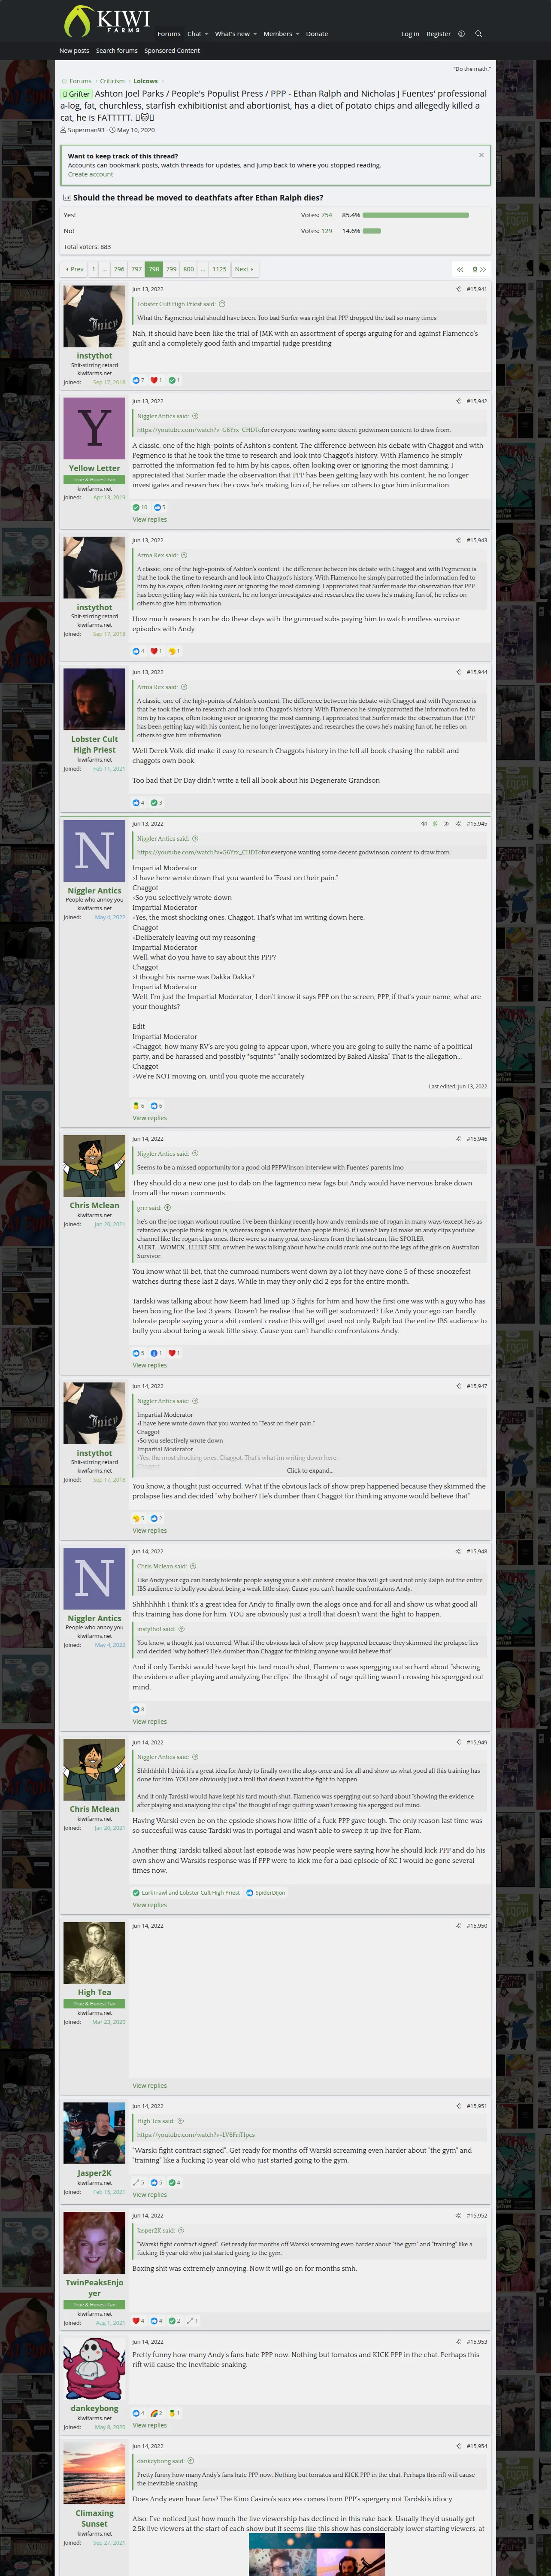Viewport: 551px width, 2576px height.
Task: Click the heart reaction under post #15,941
Action: (x=154, y=380)
